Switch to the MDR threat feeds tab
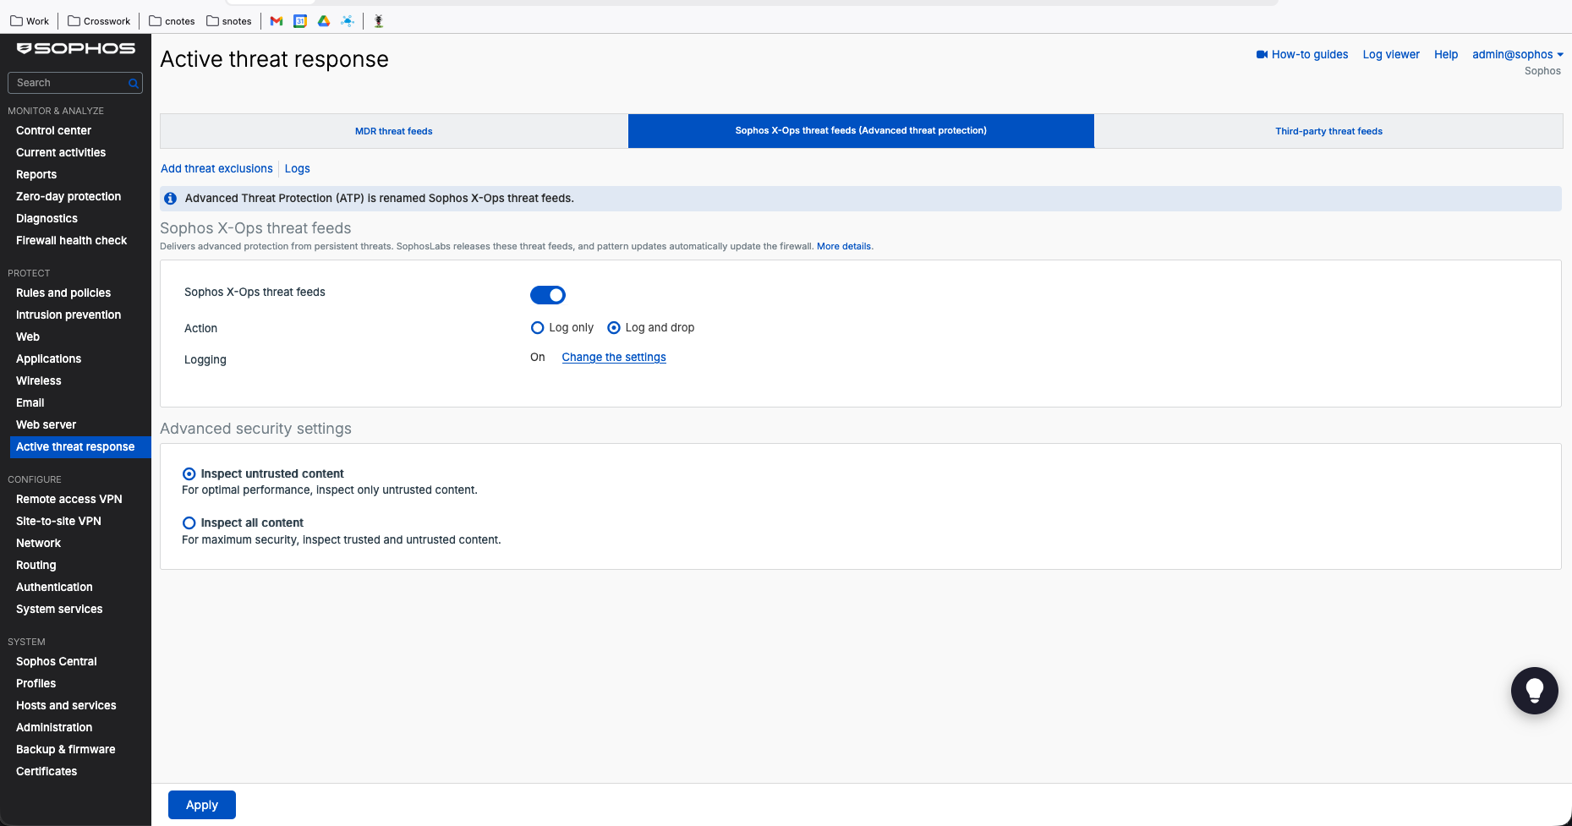 pyautogui.click(x=394, y=131)
